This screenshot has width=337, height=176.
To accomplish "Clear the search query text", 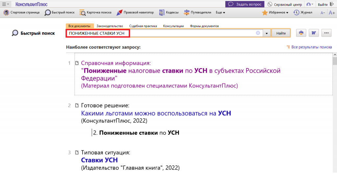I will pos(258,33).
